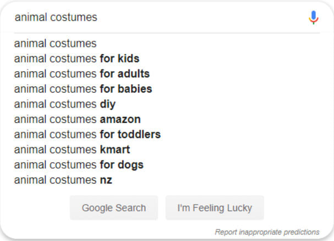Click the bold 'for toddlers' text
334x241 pixels.
pyautogui.click(x=130, y=135)
